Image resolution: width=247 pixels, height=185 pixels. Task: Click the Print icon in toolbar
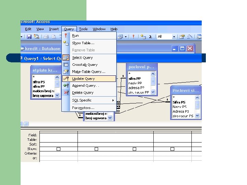click(x=46, y=37)
